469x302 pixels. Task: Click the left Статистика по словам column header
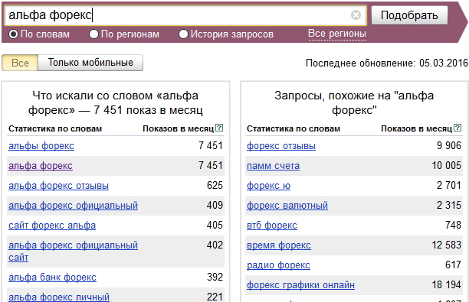[55, 128]
